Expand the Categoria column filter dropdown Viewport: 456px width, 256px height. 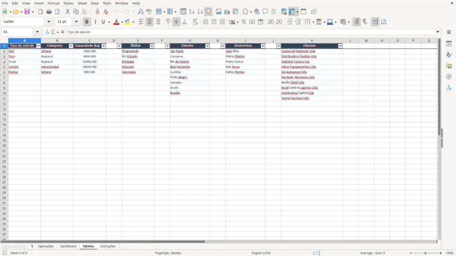71,46
